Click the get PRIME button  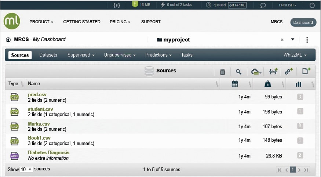(237, 5)
